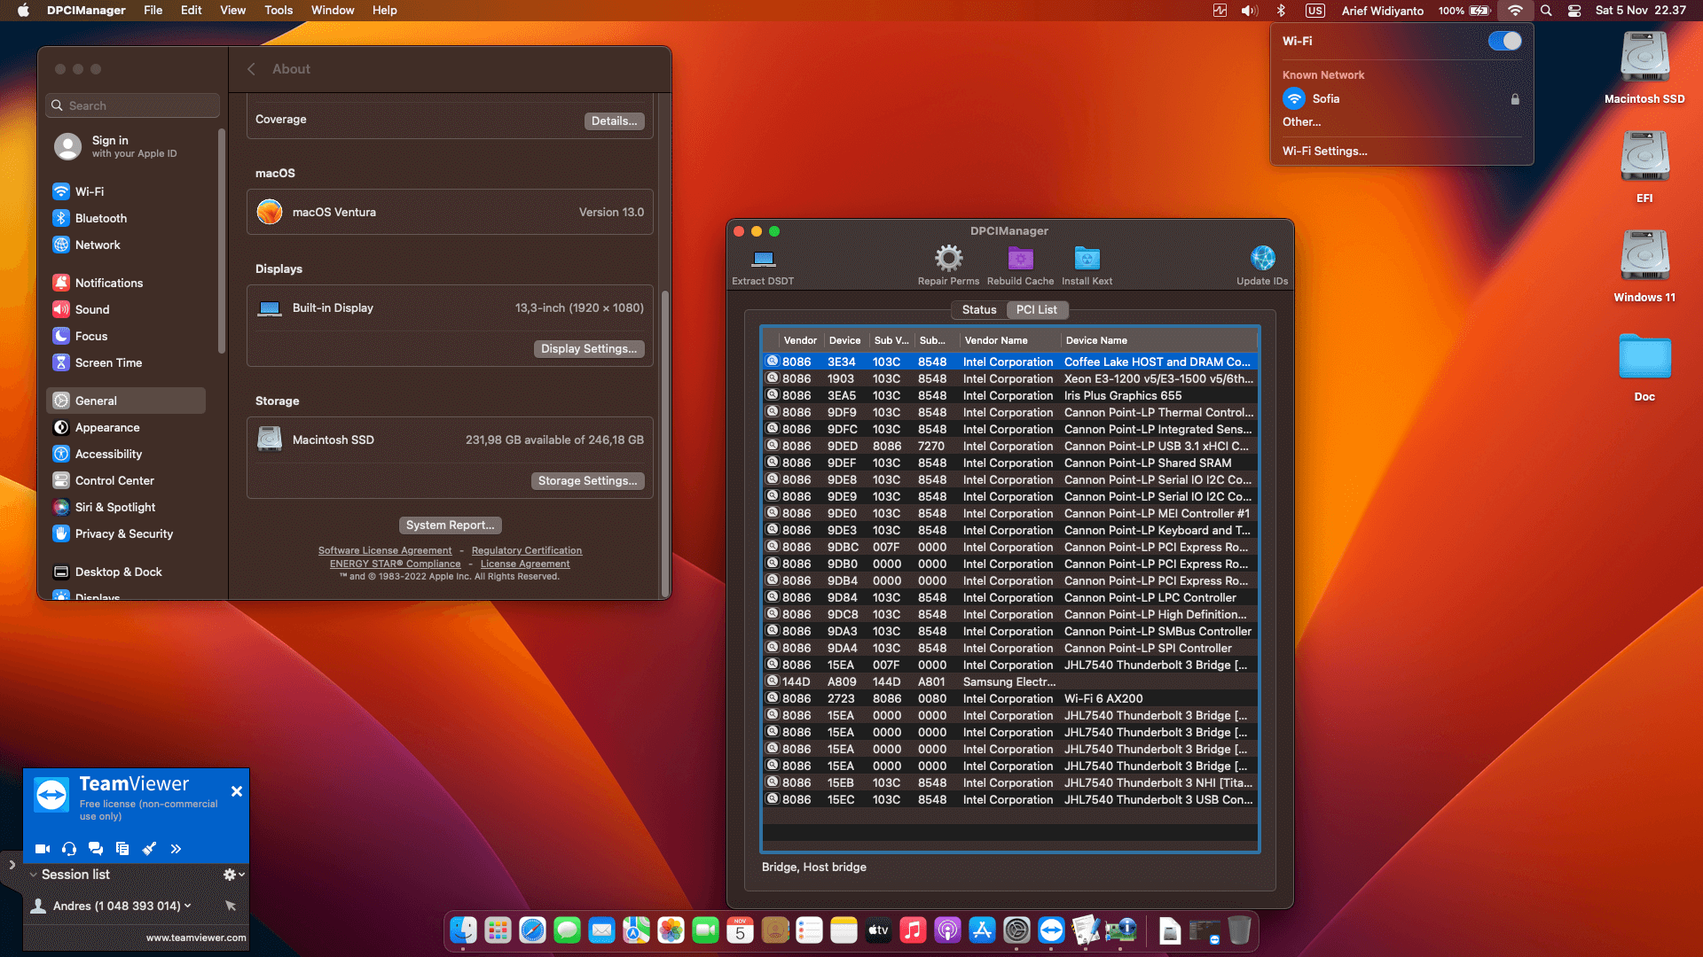Click the TeamViewer headset audio icon
The image size is (1703, 957).
click(x=69, y=849)
